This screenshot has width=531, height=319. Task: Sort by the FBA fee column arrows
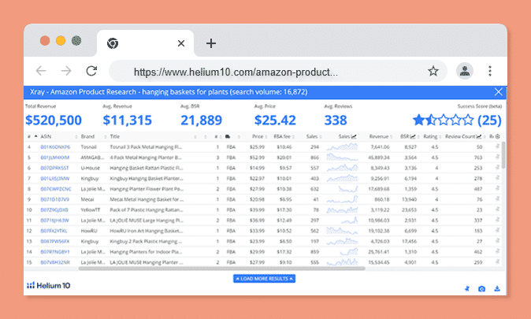pyautogui.click(x=293, y=137)
